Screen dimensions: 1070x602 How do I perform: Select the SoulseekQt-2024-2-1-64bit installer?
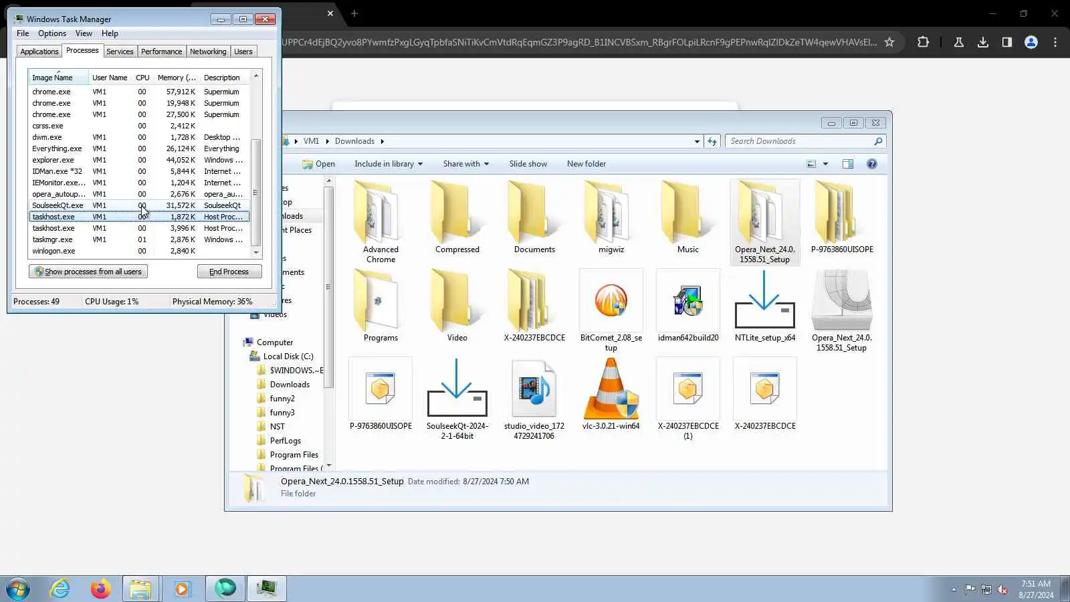tap(457, 399)
